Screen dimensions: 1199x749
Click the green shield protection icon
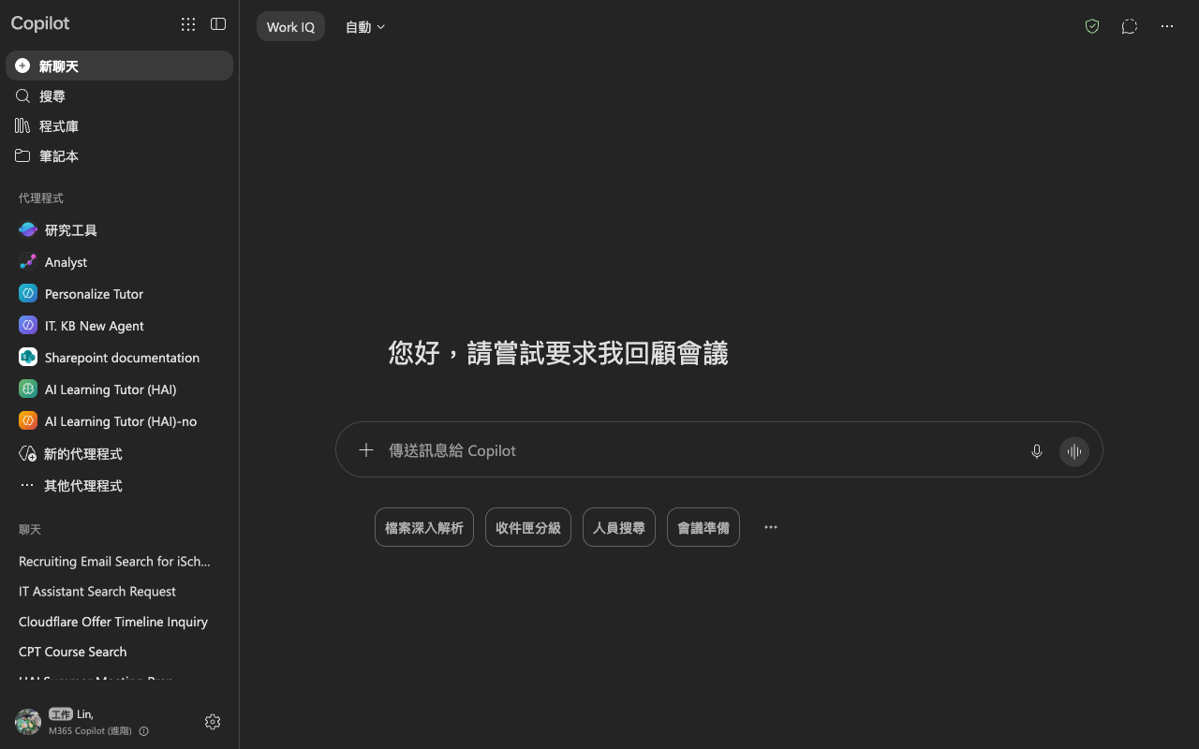click(x=1092, y=26)
